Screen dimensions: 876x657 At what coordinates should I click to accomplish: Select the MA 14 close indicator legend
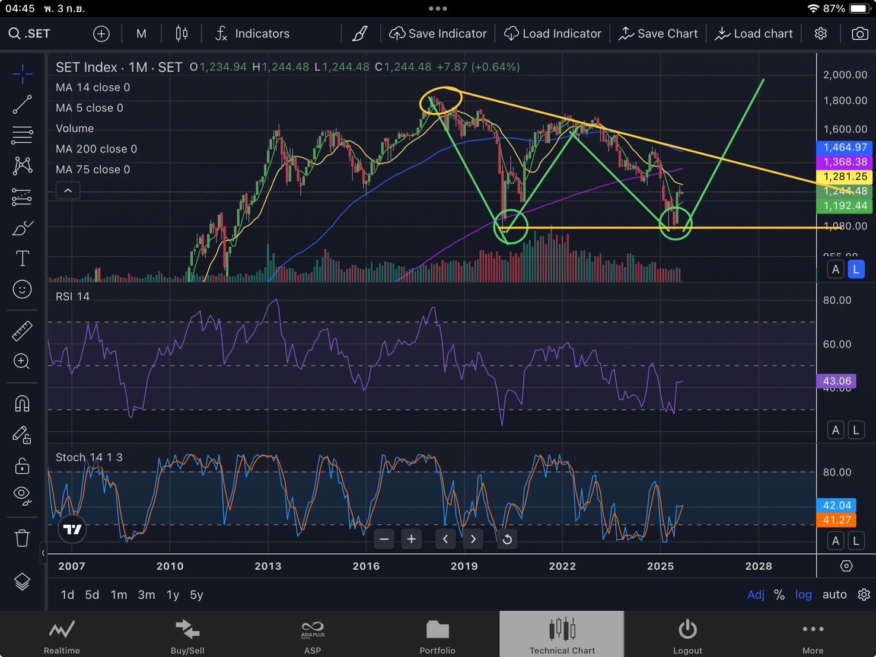click(x=93, y=87)
